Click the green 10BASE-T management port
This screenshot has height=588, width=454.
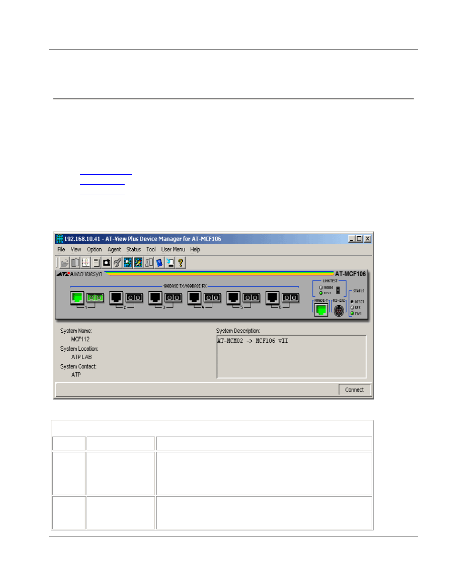click(321, 309)
